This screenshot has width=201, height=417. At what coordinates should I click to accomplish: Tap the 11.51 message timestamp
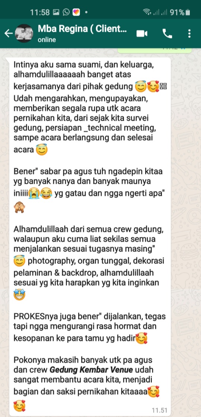pos(160,410)
